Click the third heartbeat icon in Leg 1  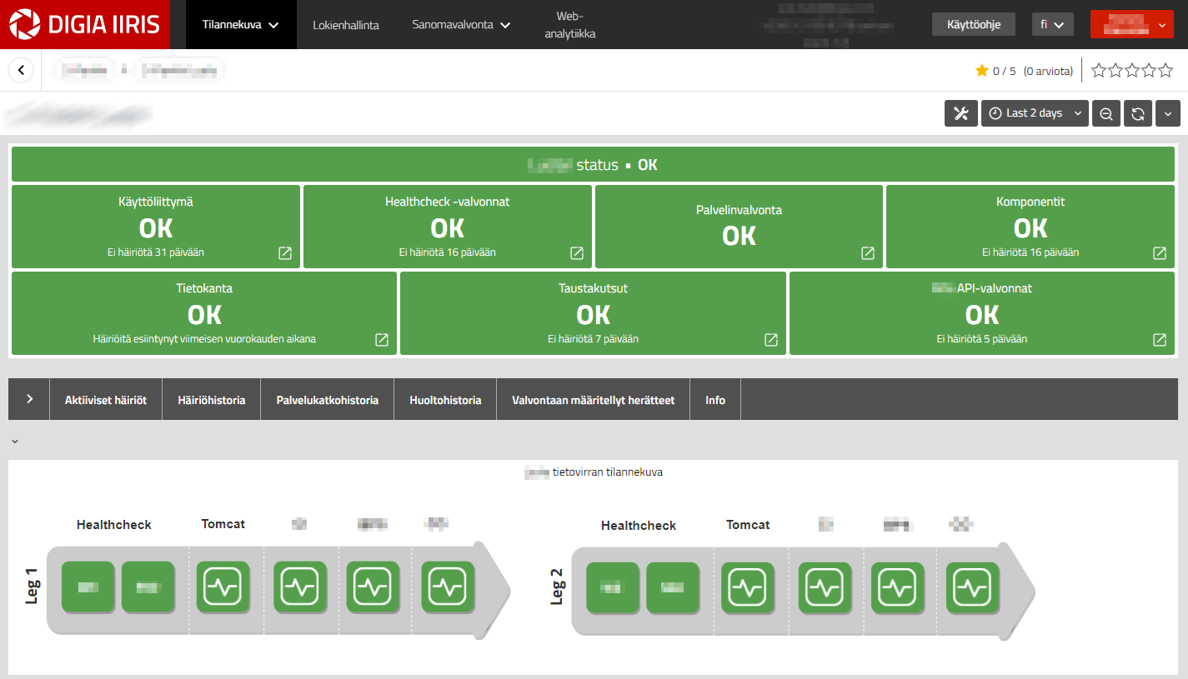click(x=373, y=587)
